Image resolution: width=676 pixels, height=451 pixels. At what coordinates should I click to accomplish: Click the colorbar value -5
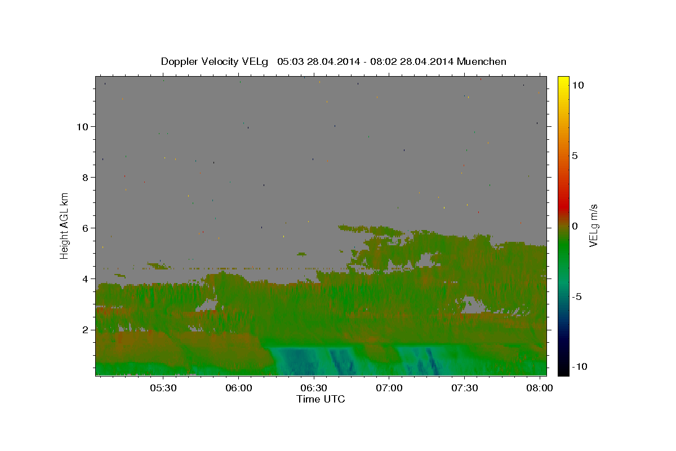click(577, 297)
